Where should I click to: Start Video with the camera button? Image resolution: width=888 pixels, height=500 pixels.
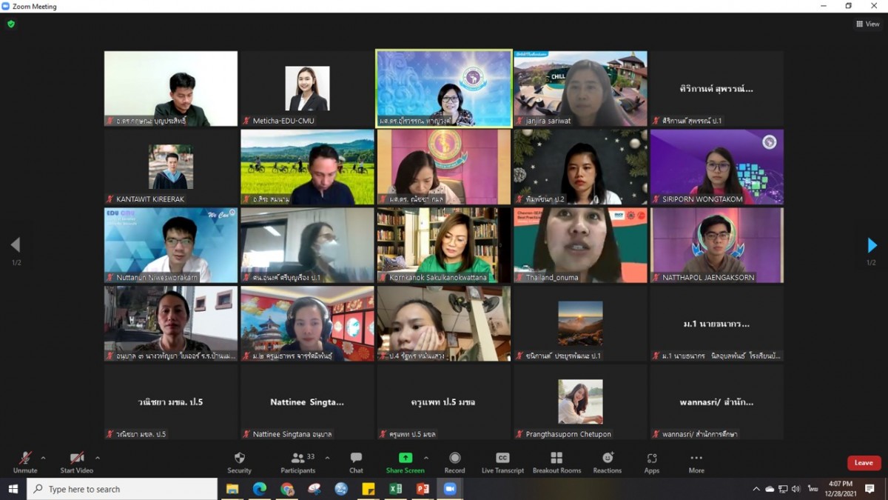[x=76, y=459]
